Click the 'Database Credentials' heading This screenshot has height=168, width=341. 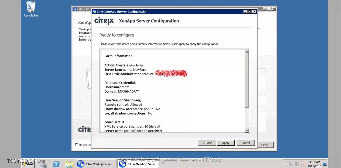pos(120,83)
